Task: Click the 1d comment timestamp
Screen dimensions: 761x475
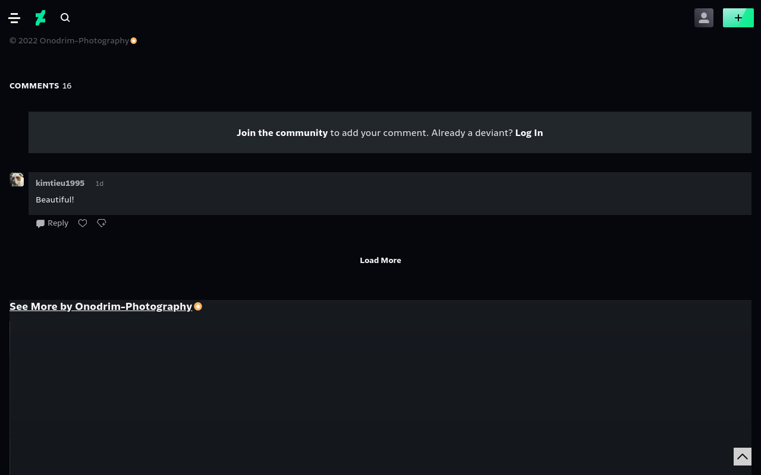Action: [x=99, y=184]
